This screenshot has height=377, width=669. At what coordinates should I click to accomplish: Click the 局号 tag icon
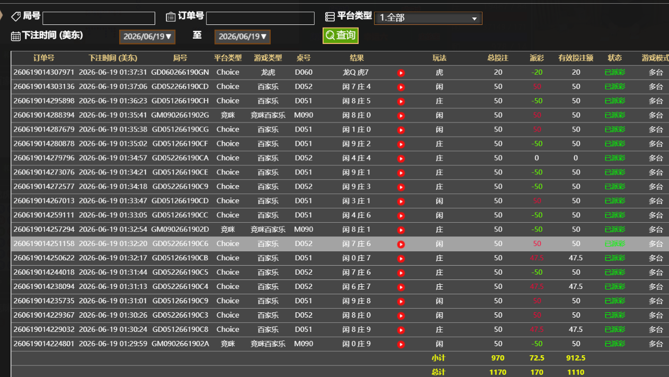click(x=16, y=17)
